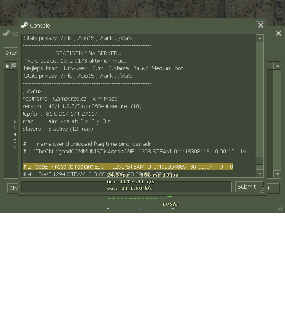Screen dimensions: 285x314
Task: Focus the console command input field
Action: pyautogui.click(x=126, y=187)
